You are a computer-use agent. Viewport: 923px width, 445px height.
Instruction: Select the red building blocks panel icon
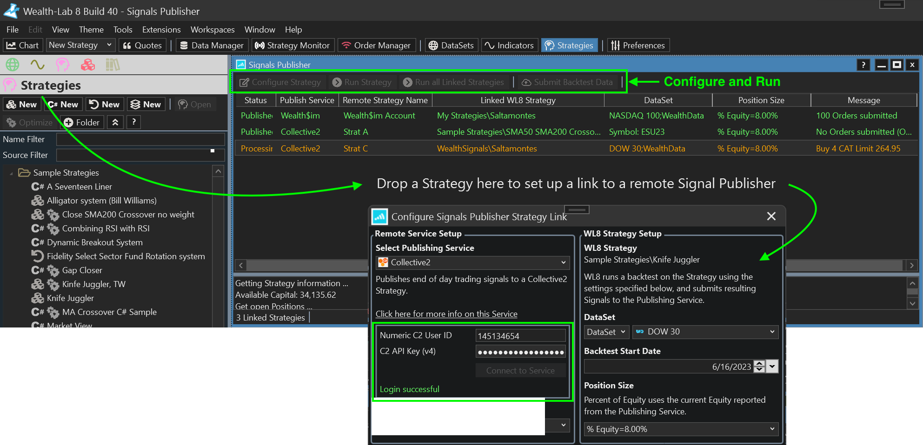pyautogui.click(x=87, y=65)
